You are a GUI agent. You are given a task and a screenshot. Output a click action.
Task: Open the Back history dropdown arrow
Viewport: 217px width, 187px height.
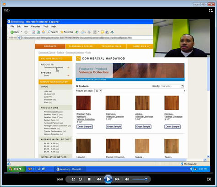22,32
